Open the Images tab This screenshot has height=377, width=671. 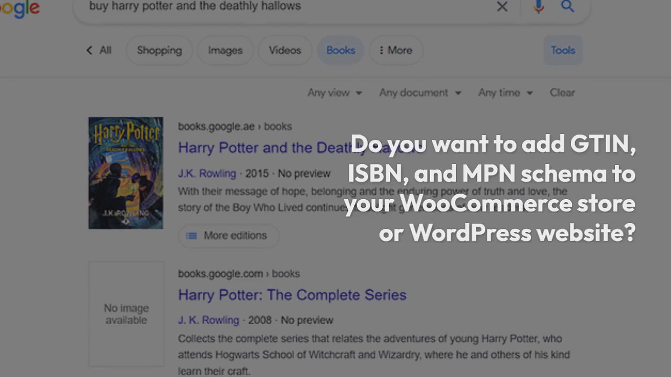pyautogui.click(x=225, y=50)
